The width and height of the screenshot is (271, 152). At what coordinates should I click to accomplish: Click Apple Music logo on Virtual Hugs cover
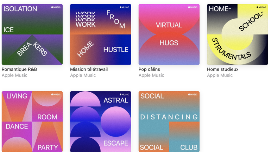pos(193,7)
